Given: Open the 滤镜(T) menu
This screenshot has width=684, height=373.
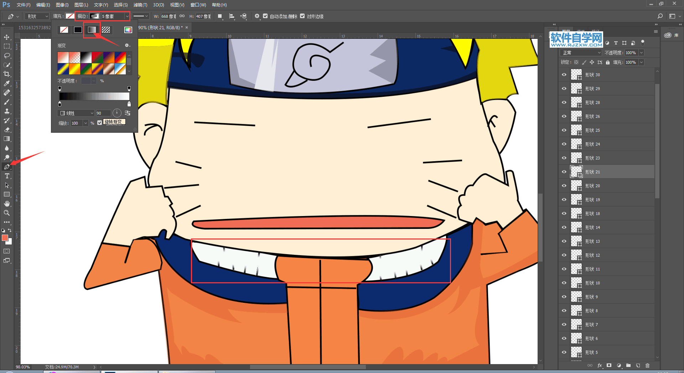Looking at the screenshot, I should coord(140,5).
